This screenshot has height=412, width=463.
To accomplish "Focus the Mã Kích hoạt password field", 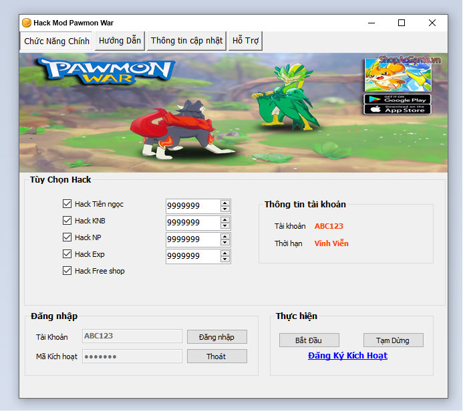I will coord(132,356).
